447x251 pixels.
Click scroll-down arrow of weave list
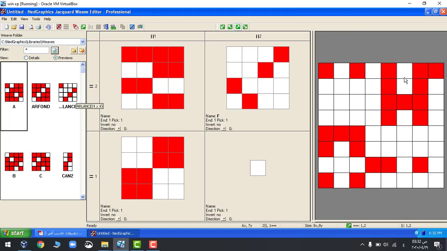[83, 197]
